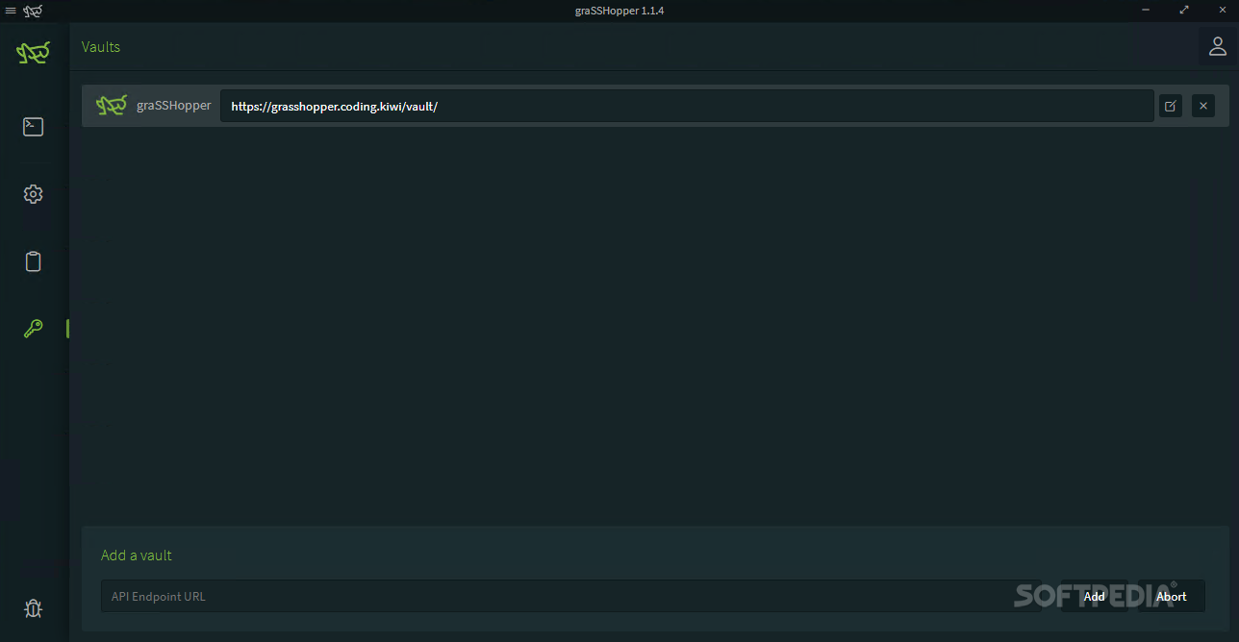Minimize the graSSHopper window
1239x642 pixels.
(x=1146, y=10)
